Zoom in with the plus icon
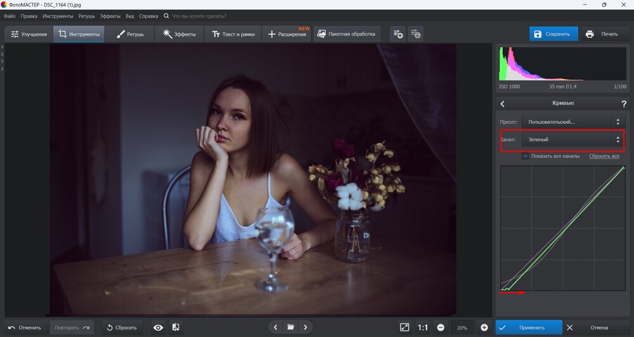The width and height of the screenshot is (634, 337). 484,327
